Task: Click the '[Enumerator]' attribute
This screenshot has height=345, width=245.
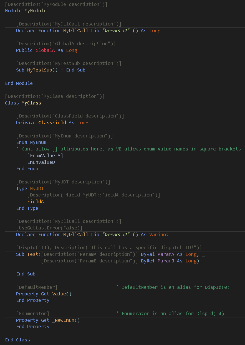Action: click(x=33, y=314)
